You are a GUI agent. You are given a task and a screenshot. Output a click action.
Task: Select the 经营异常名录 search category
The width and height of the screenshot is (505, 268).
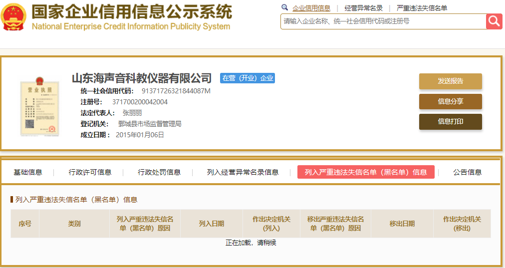tap(363, 8)
